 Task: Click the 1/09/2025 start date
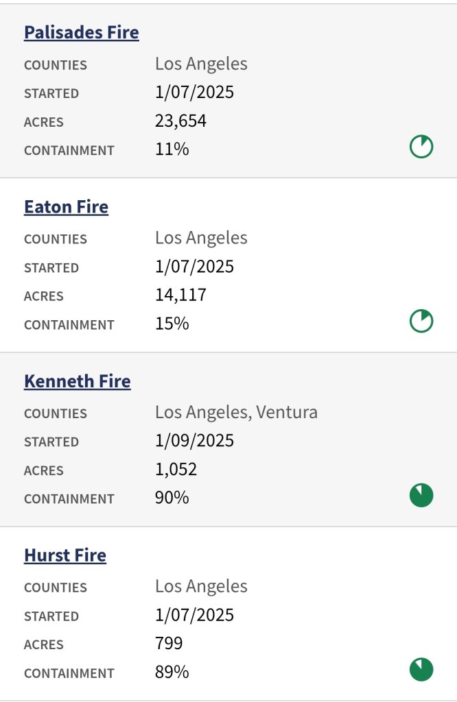(x=194, y=441)
